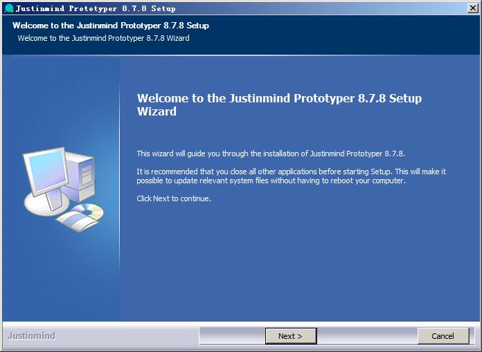The width and height of the screenshot is (482, 352).
Task: Select the header 'Welcome to the Justinmind Prototyper 8.7.8 Setup'
Action: (111, 26)
